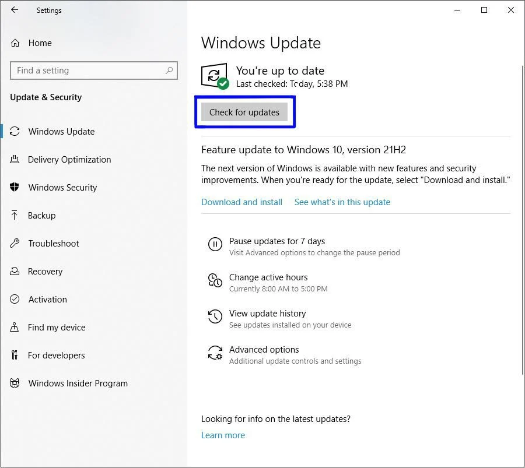
Task: Open See what's in this update
Action: [x=342, y=202]
